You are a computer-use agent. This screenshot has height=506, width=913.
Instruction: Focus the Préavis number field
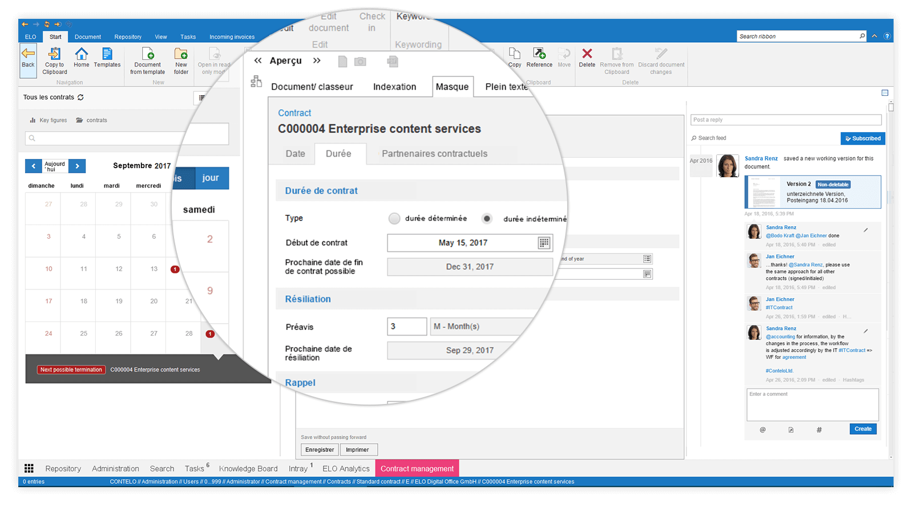pyautogui.click(x=407, y=327)
